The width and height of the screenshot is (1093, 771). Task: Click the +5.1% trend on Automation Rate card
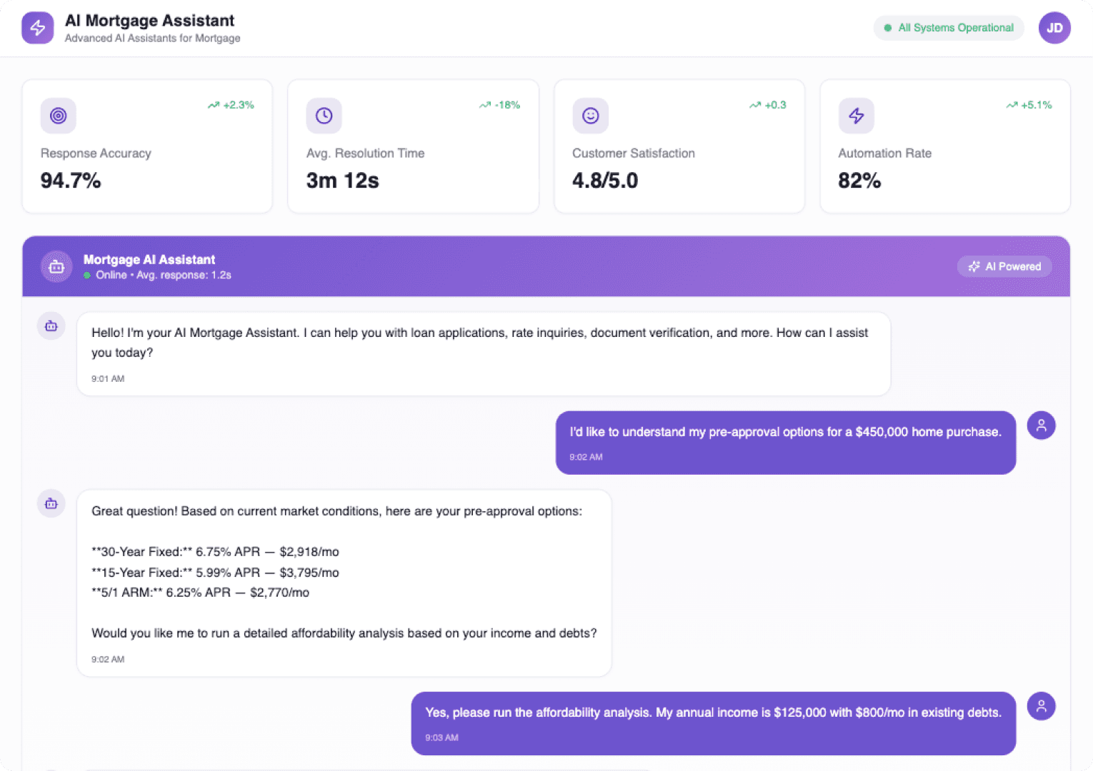tap(1029, 105)
